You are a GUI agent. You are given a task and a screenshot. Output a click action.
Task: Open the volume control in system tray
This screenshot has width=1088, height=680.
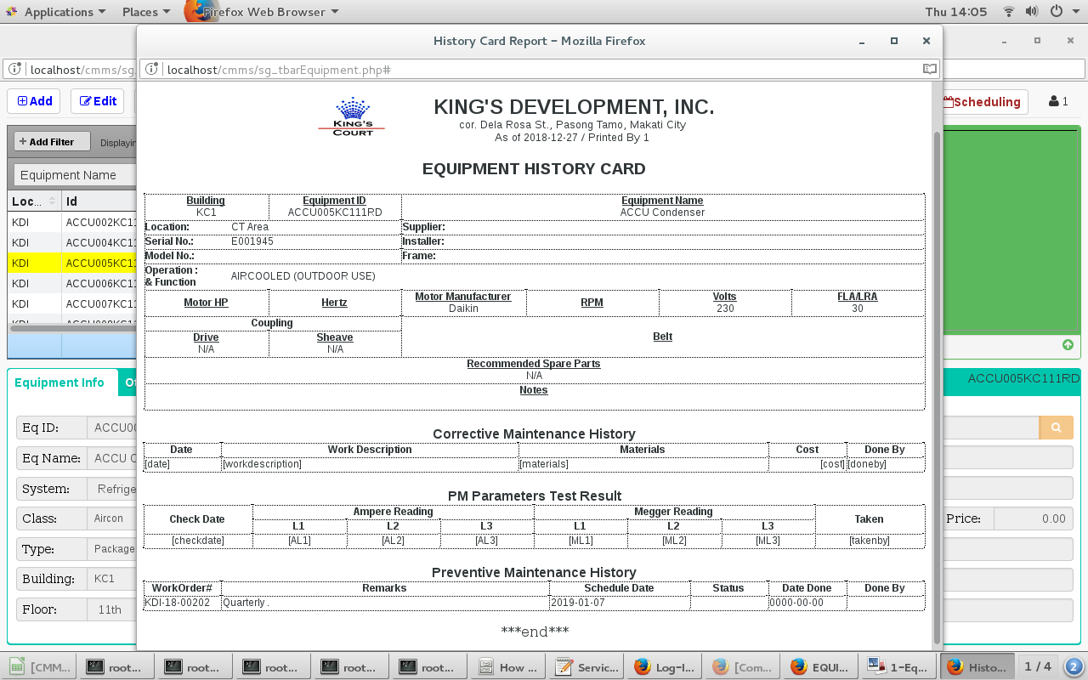pyautogui.click(x=1032, y=12)
